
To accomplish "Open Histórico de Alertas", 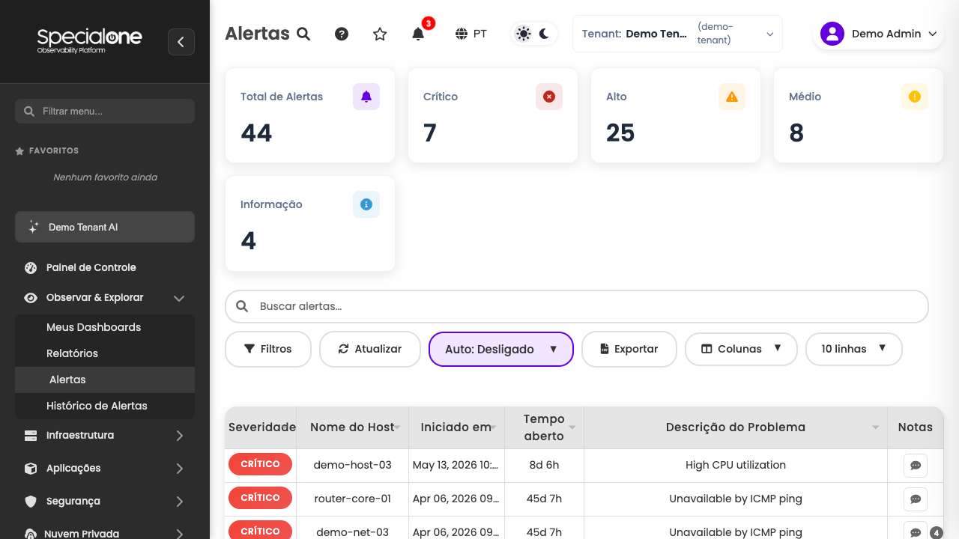I will pyautogui.click(x=105, y=406).
